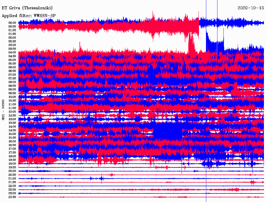Select the 02:30 time label
The image size is (266, 202).
pos(12,41)
